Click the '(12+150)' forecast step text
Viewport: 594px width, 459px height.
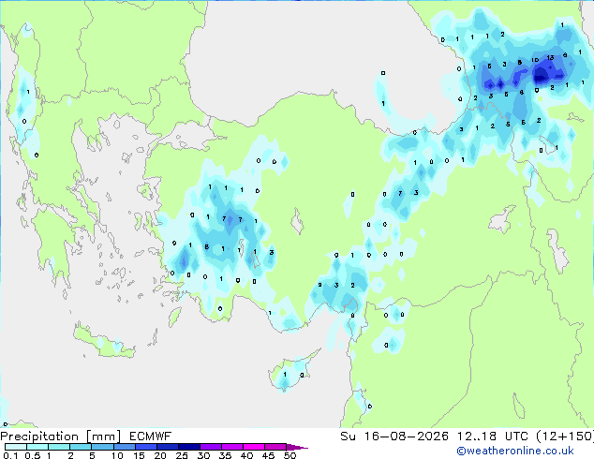(565, 437)
